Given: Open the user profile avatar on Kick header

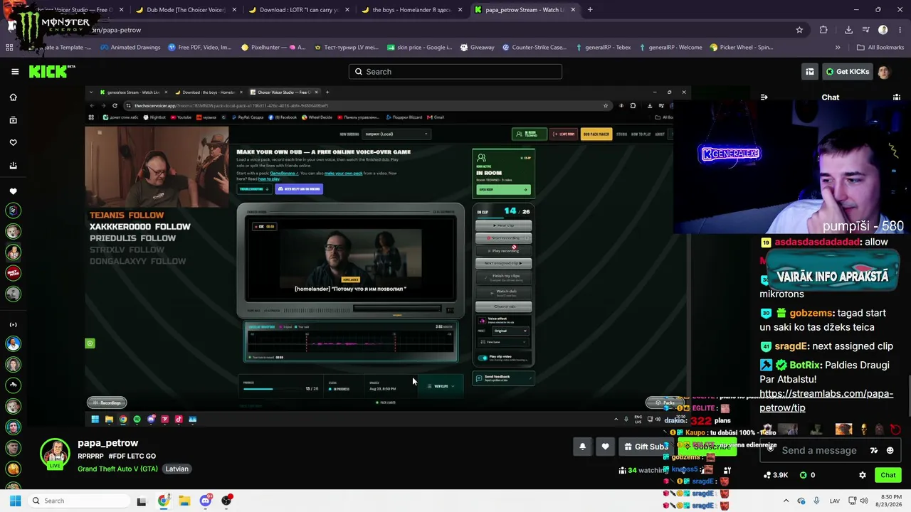Looking at the screenshot, I should [x=883, y=72].
